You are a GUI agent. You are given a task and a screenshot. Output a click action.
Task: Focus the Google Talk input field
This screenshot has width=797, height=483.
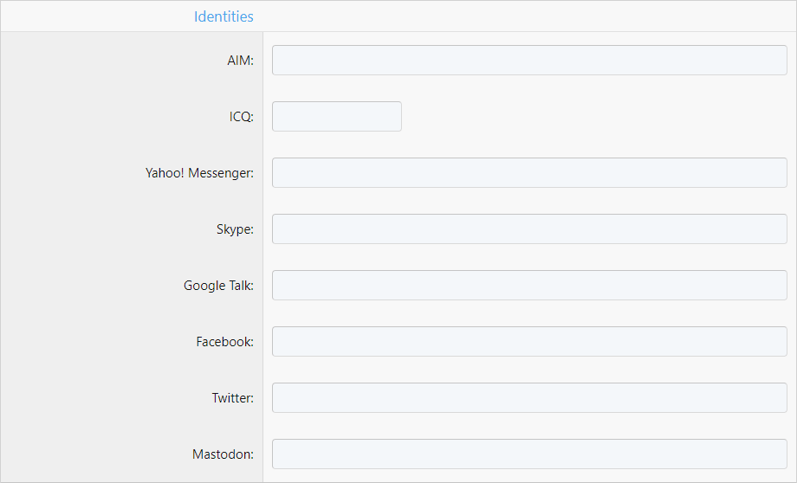[x=529, y=285]
